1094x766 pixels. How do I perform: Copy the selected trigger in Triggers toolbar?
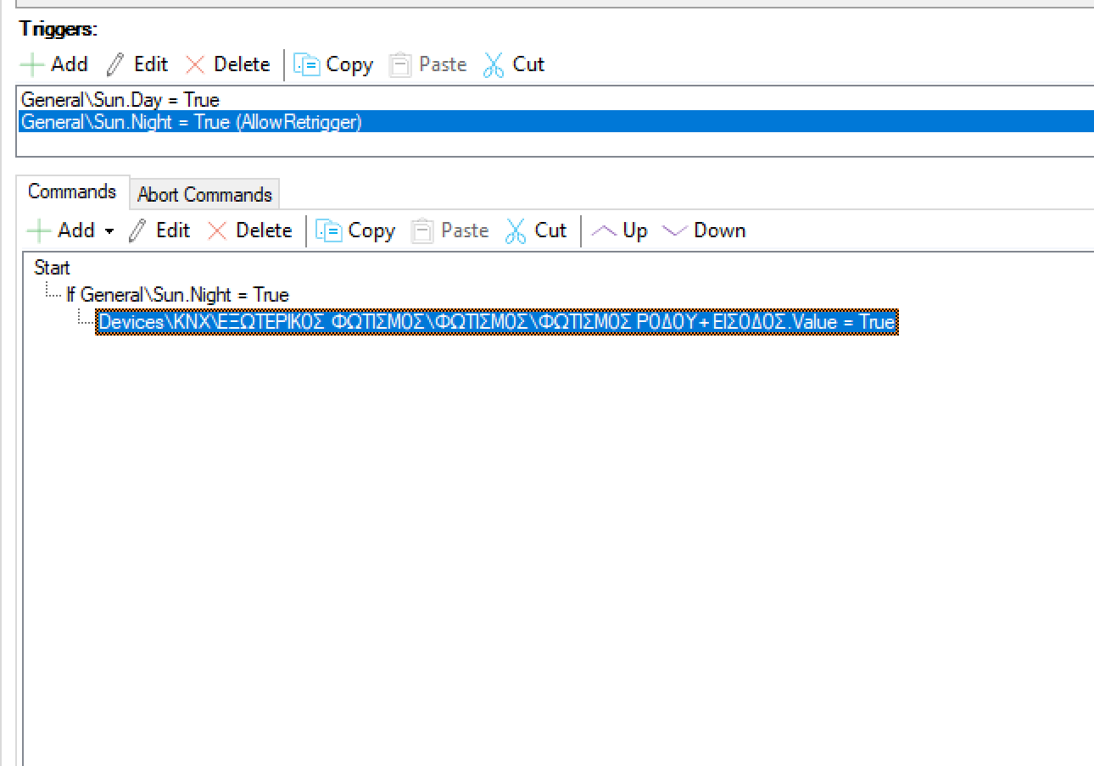[x=333, y=64]
